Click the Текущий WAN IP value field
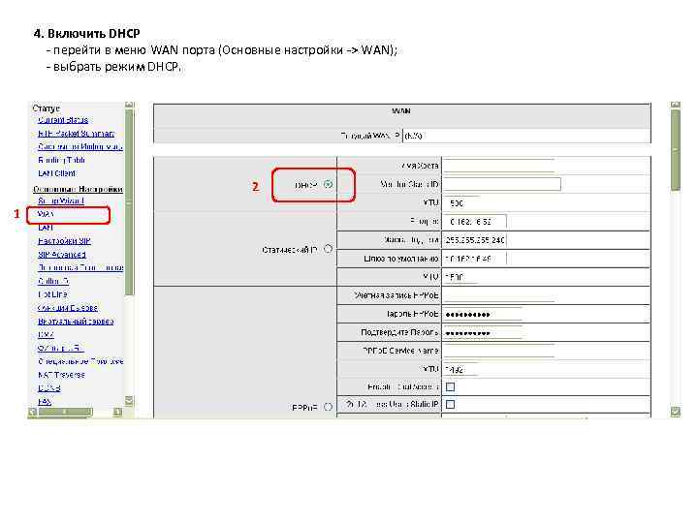The image size is (698, 523). coord(526,136)
